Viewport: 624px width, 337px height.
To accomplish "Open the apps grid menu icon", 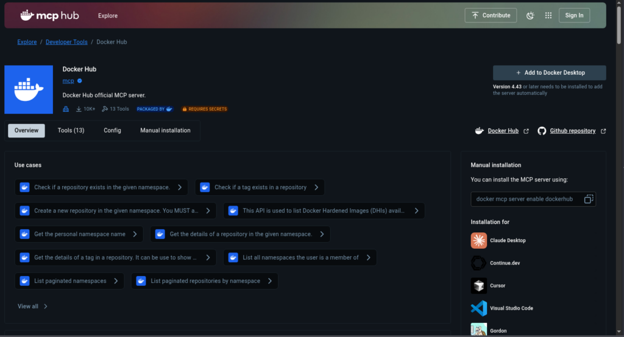I will (x=548, y=15).
